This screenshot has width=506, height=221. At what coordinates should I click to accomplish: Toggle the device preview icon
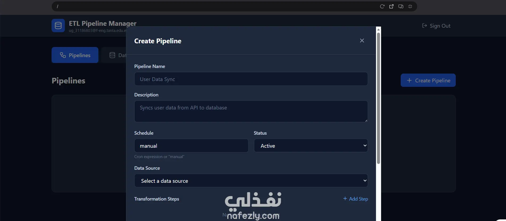coord(401,6)
